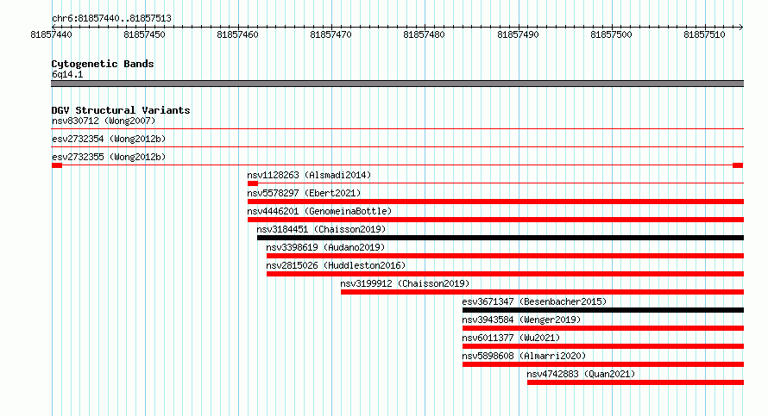Click ruler position 81857500

coord(611,34)
